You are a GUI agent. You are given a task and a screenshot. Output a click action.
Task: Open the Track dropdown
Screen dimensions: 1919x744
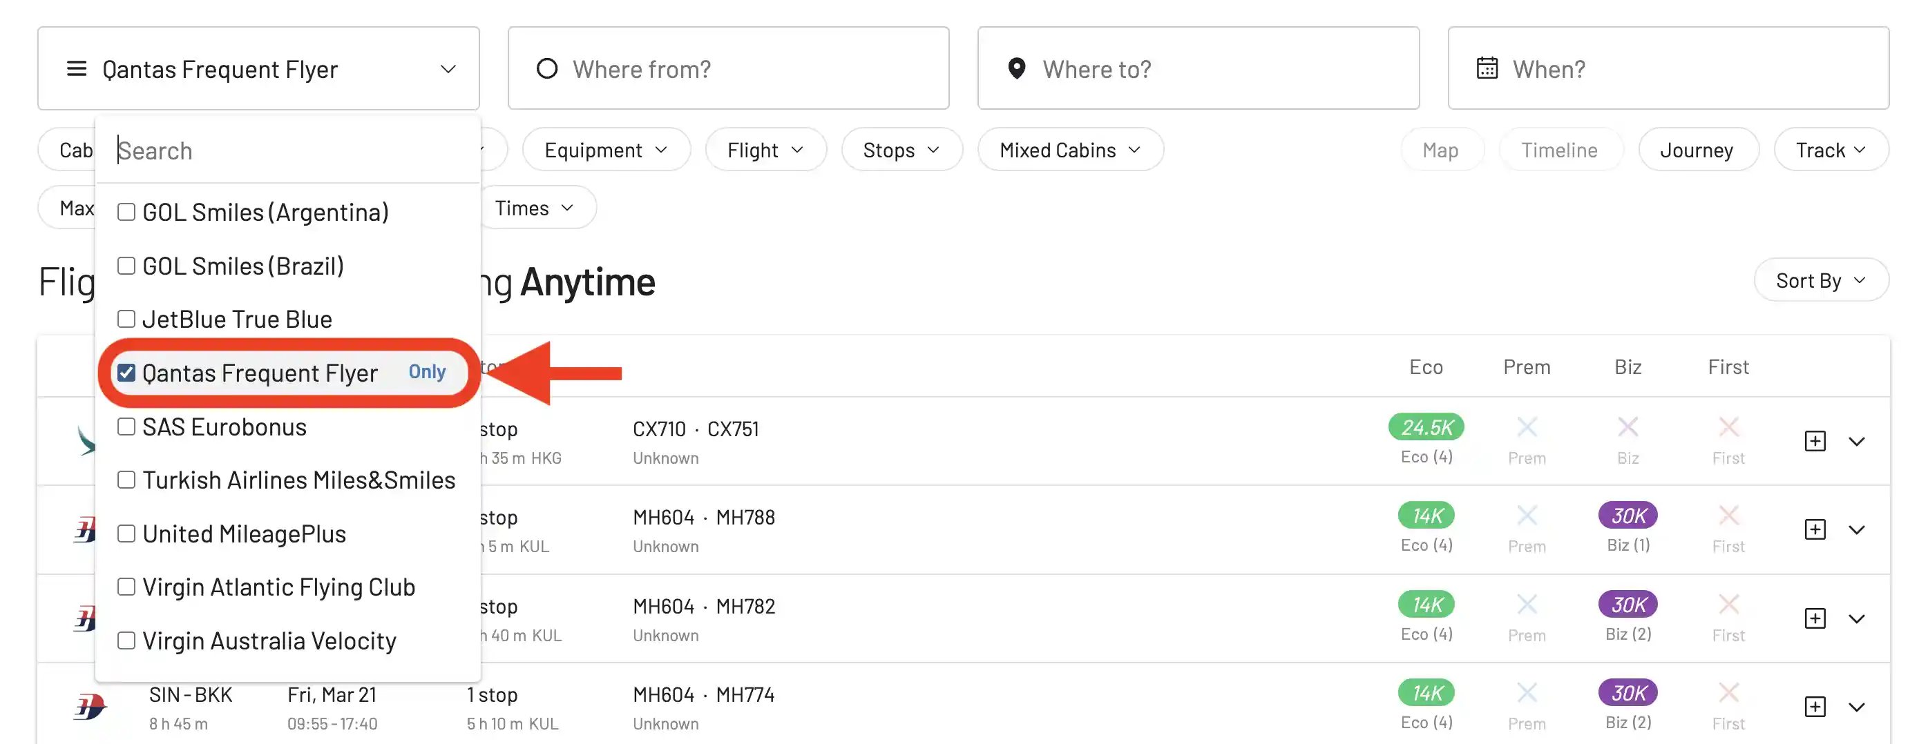point(1831,150)
